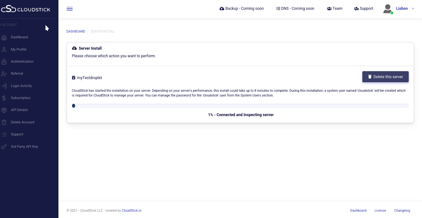Open Dashboard from the sidebar home icon
422x218 pixels.
tap(4, 37)
